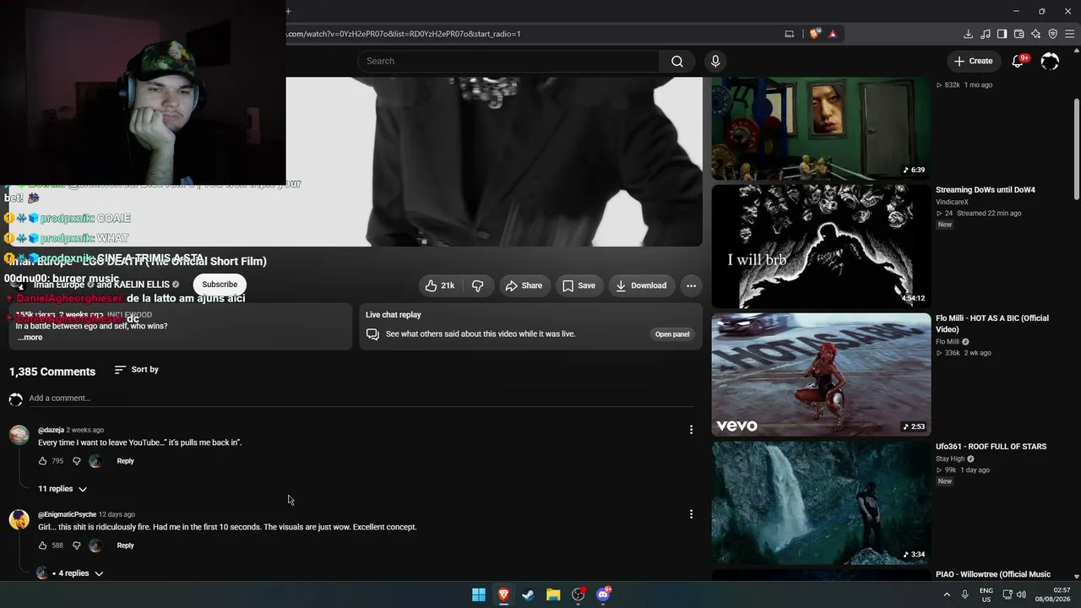Click the install-app icon in address bar
Image resolution: width=1081 pixels, height=608 pixels.
coord(790,34)
